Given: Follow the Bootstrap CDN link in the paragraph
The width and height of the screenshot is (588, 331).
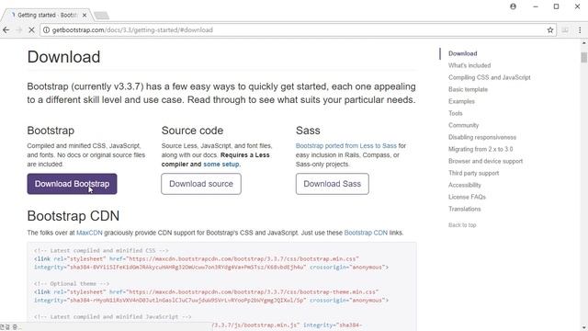Looking at the screenshot, I should click(366, 233).
